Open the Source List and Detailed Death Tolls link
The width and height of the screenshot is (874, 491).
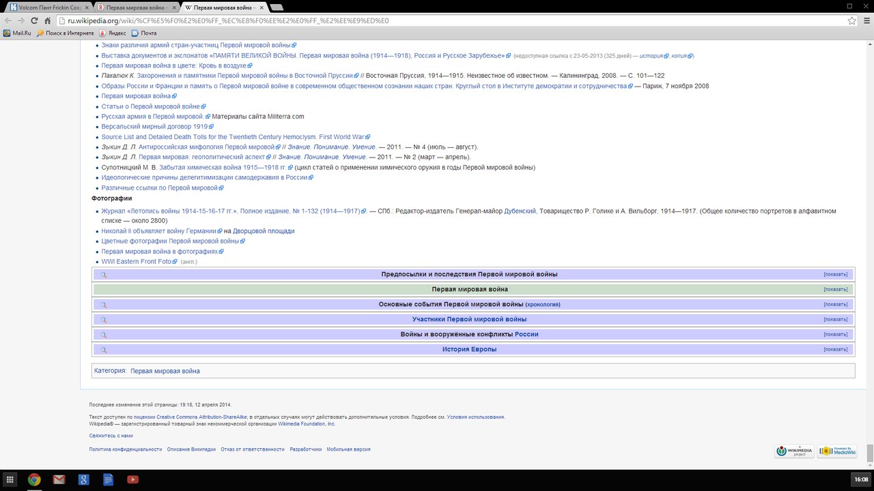[233, 137]
